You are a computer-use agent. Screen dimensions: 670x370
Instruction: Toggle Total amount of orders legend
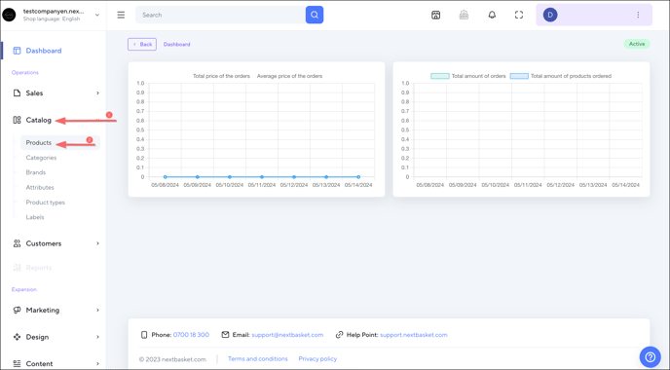[468, 76]
